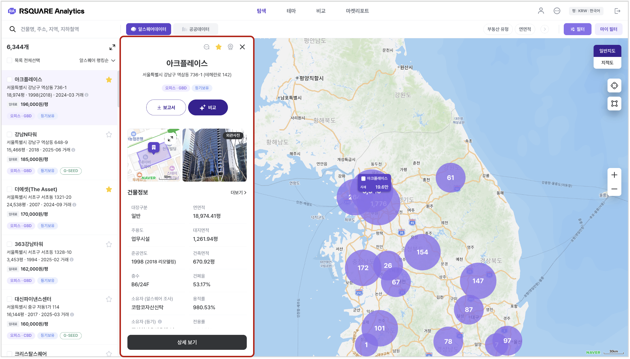630x359 pixels.
Task: Open the 부동산 유형 filter dropdown
Action: coord(498,29)
